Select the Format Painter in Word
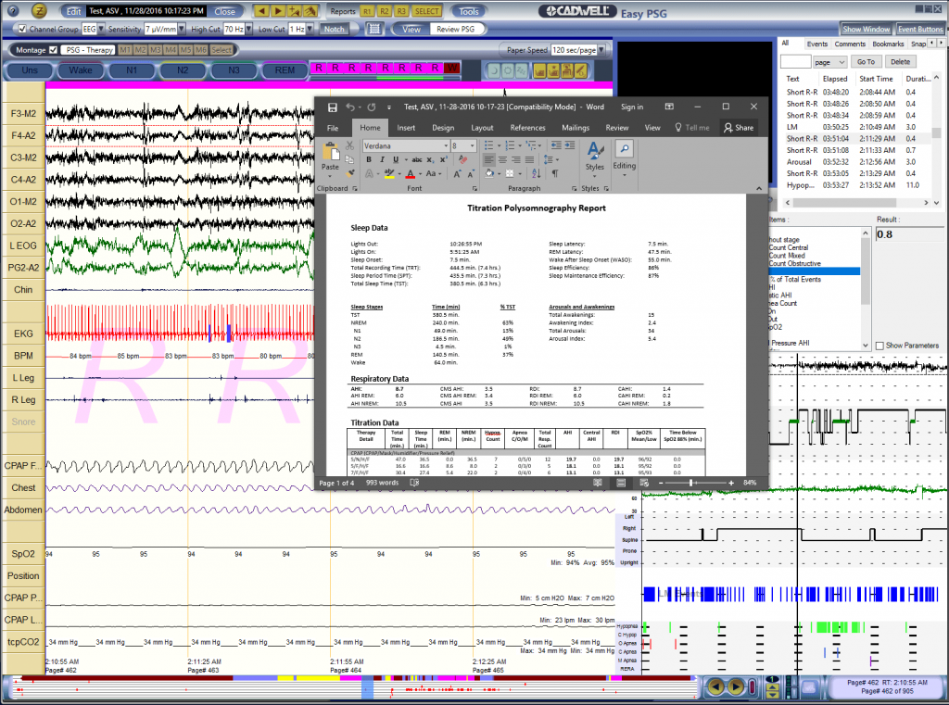 click(x=350, y=173)
